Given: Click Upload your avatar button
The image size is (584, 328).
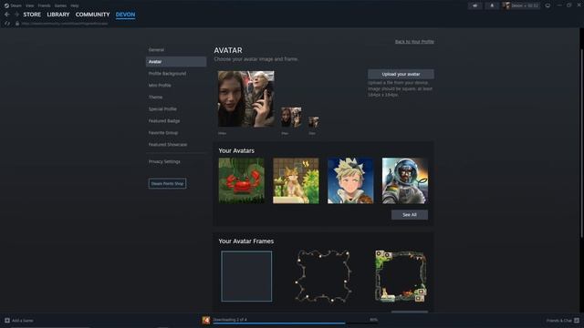Looking at the screenshot, I should (401, 74).
